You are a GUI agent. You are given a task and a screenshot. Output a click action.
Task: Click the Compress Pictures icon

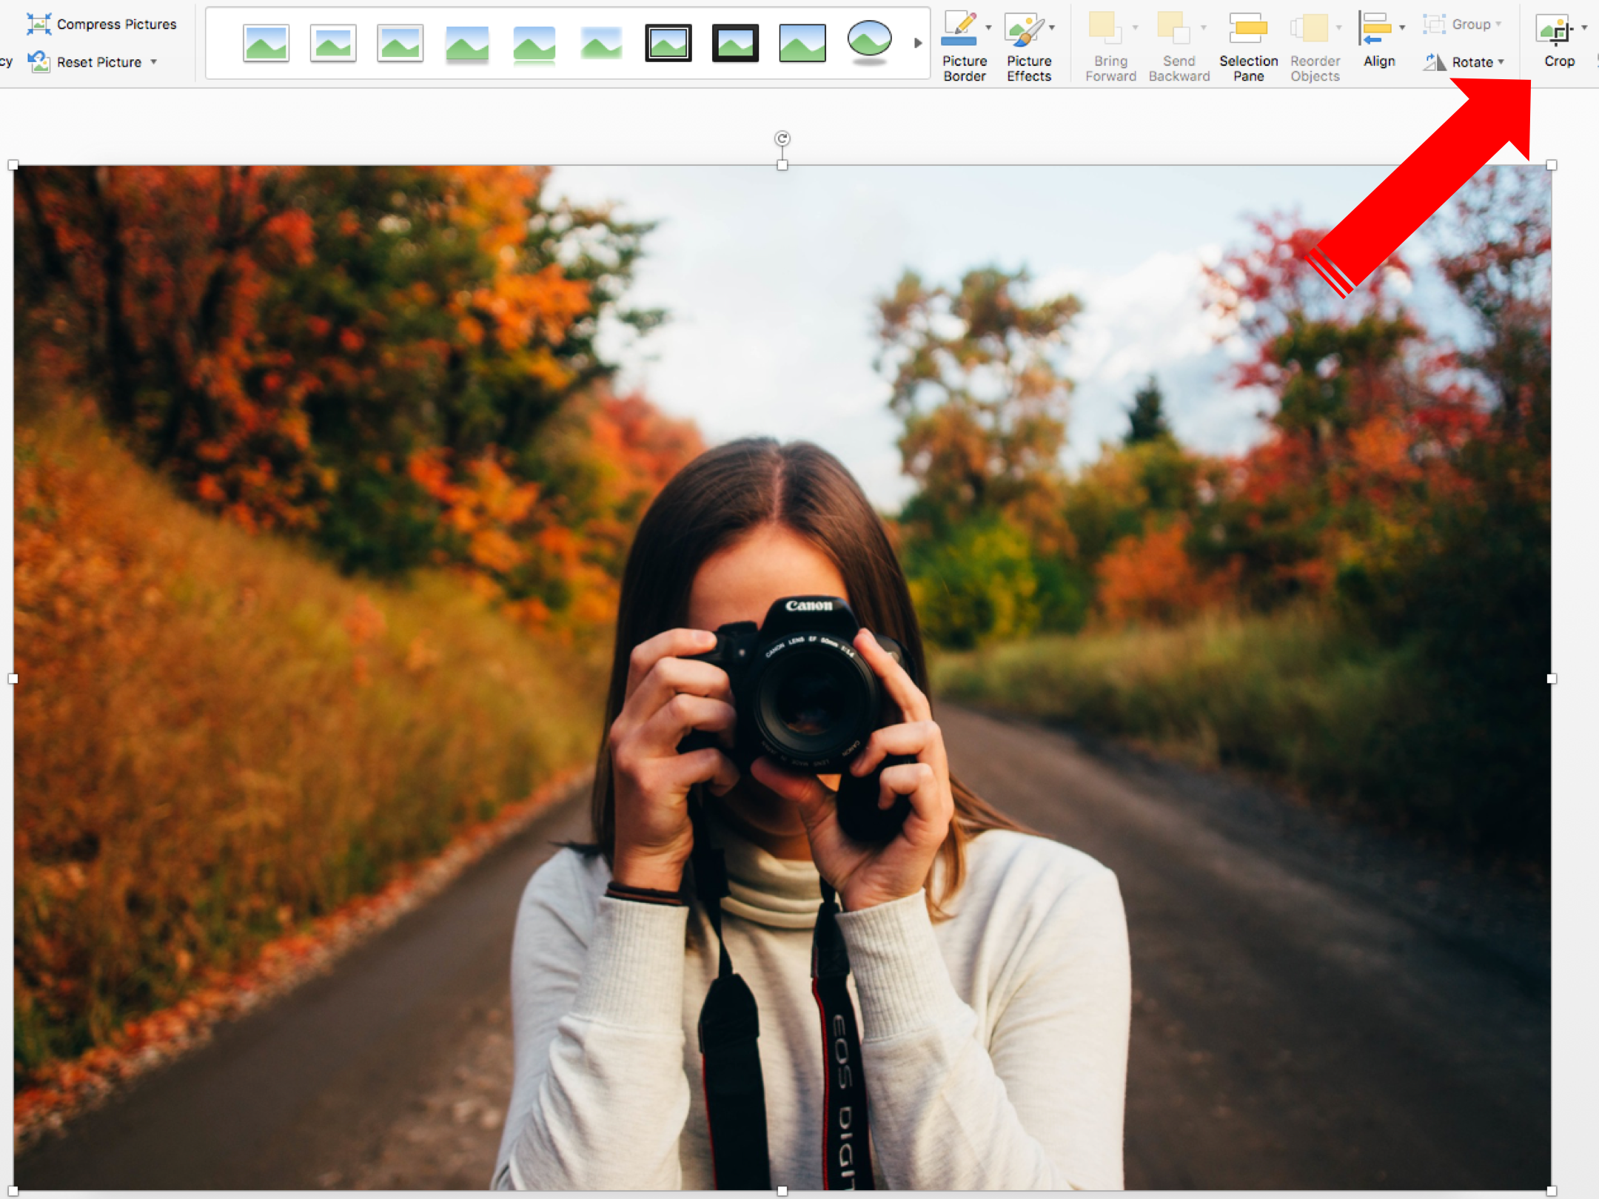pos(38,24)
